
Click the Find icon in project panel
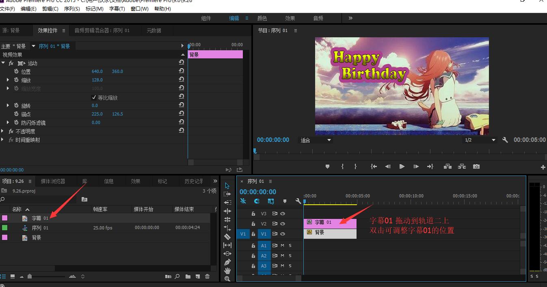pyautogui.click(x=177, y=276)
